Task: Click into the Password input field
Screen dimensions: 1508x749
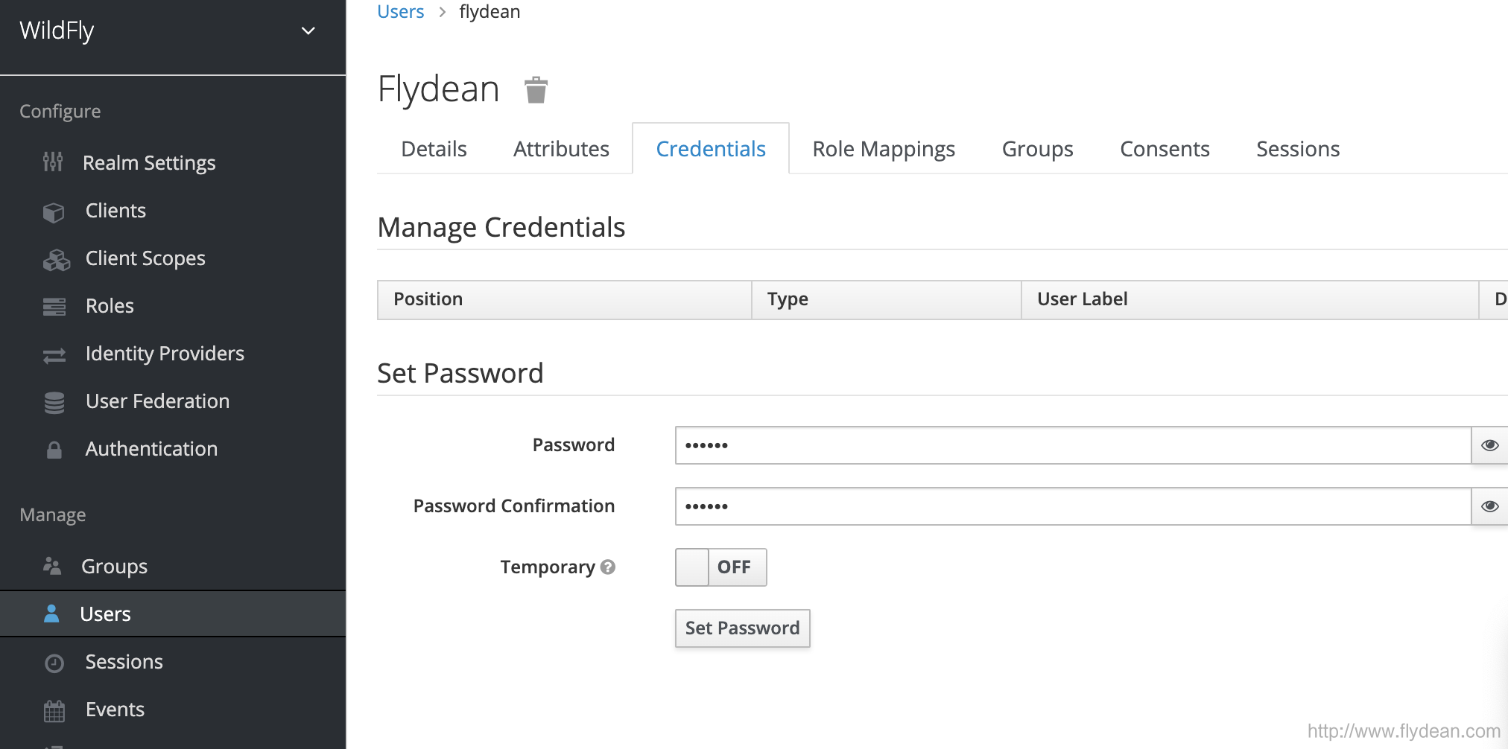Action: pos(1073,445)
